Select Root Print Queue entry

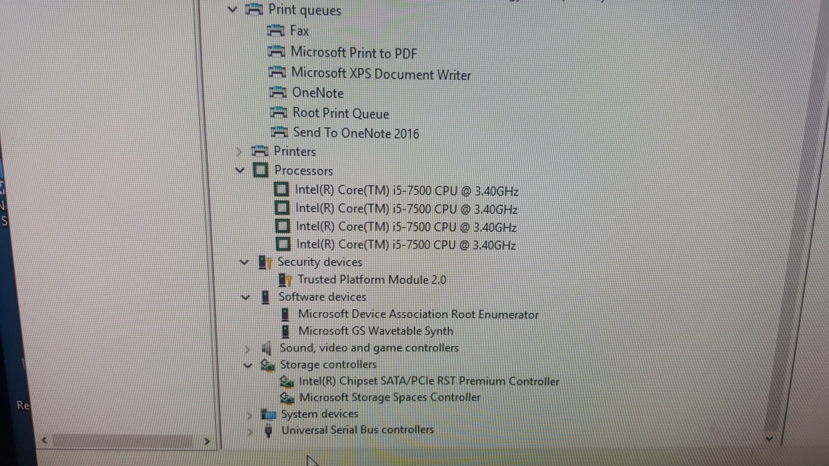pos(341,113)
